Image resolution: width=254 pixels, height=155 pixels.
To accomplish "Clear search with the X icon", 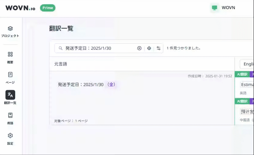I will (139, 48).
